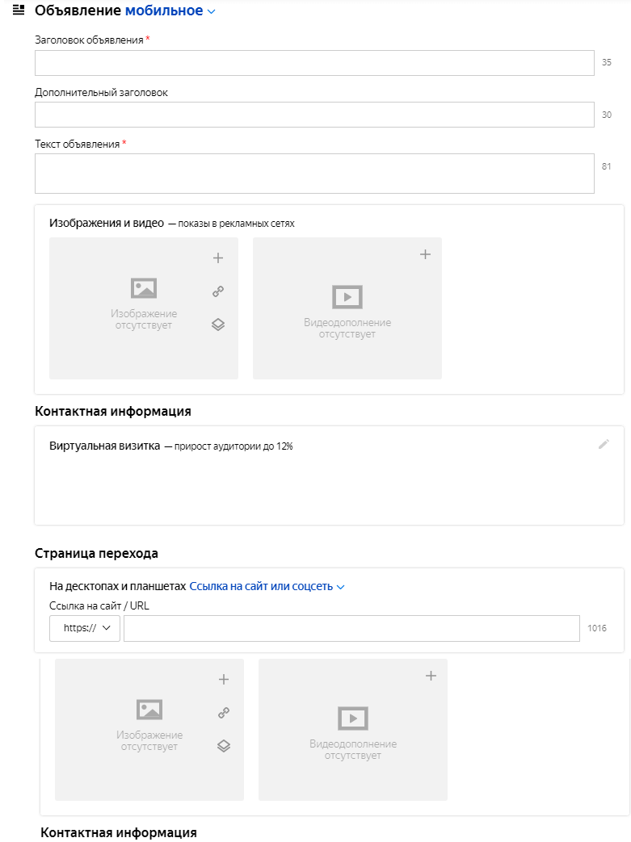This screenshot has height=842, width=631.
Task: Open the https:// protocol dropdown
Action: click(84, 628)
